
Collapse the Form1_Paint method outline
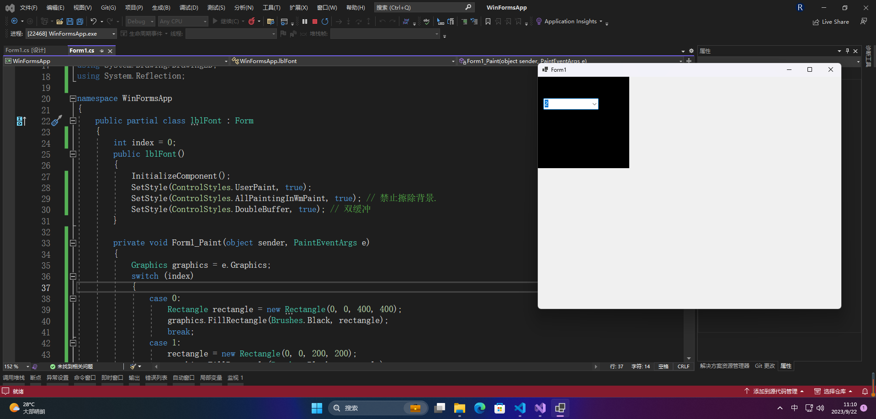pyautogui.click(x=73, y=243)
